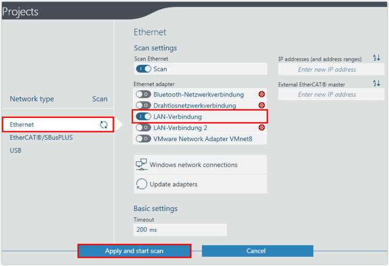Viewport: 389px width, 266px height.
Task: Click red warning icon beside LAN-Verbindung 2
Action: (x=261, y=128)
